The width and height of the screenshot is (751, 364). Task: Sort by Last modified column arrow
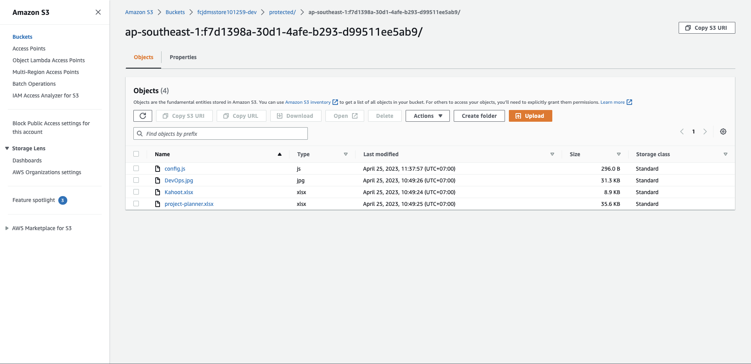pos(552,154)
